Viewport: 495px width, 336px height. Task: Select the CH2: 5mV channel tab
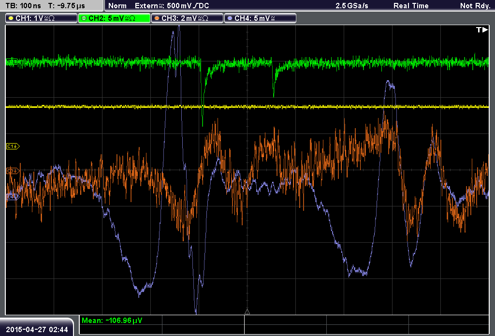pos(114,18)
